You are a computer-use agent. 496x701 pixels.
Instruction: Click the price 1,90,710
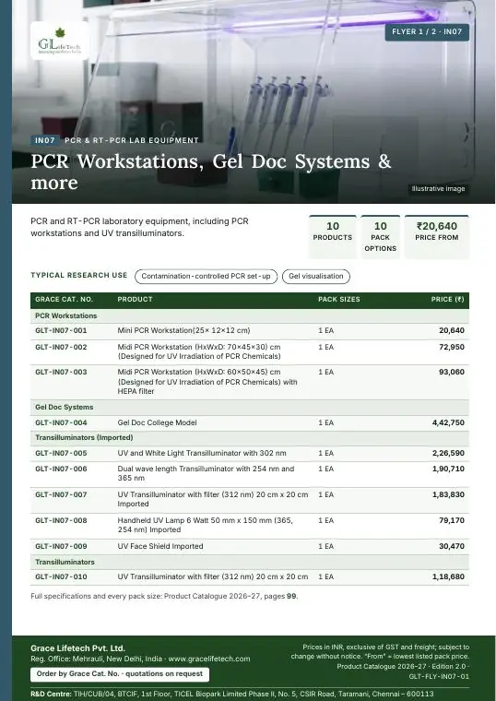[448, 469]
